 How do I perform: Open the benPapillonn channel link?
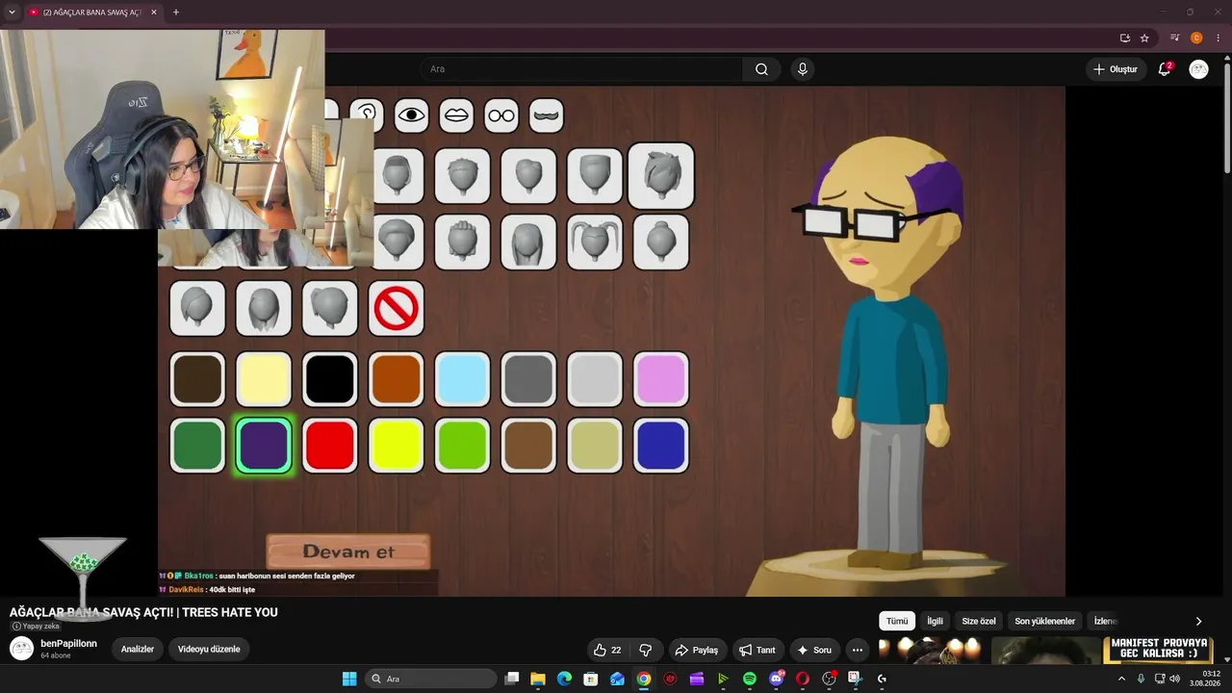point(68,643)
